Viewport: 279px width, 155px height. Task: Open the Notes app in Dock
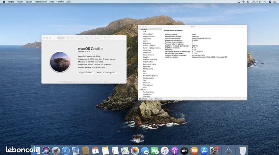click(x=105, y=151)
